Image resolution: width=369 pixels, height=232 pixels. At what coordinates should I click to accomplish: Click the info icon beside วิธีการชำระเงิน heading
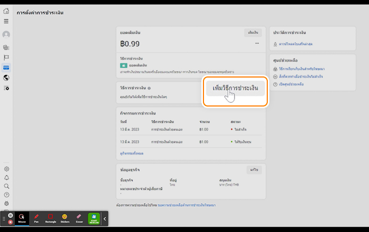click(149, 88)
